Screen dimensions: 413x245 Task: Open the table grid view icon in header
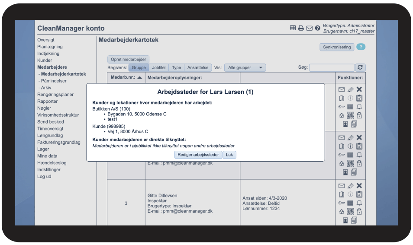(293, 28)
